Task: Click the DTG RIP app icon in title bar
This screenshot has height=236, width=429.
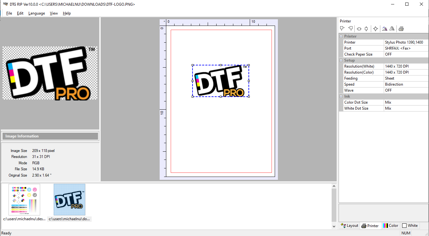Action: click(5, 4)
